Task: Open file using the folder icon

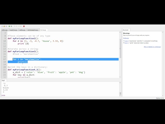Action: coord(4,26)
